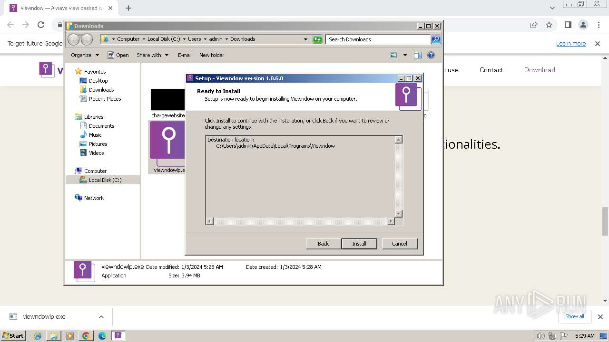
Task: Open Explorer help icon
Action: click(431, 55)
